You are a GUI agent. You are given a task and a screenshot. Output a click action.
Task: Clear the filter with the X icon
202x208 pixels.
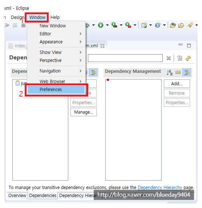(x=169, y=58)
